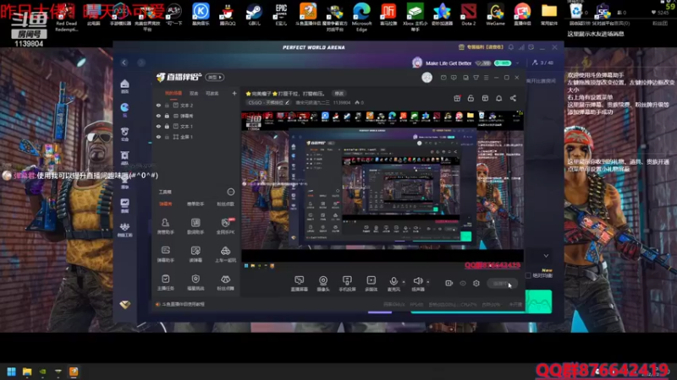Select the 弹幕秀 toolbox tab

165,204
